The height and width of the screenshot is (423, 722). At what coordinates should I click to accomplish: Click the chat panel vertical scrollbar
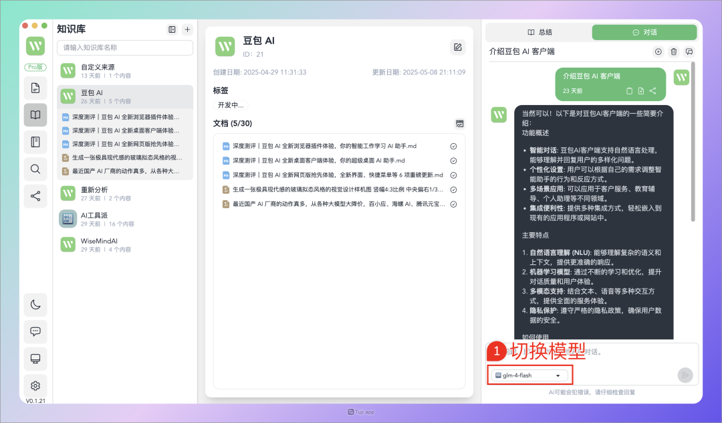pos(693,141)
